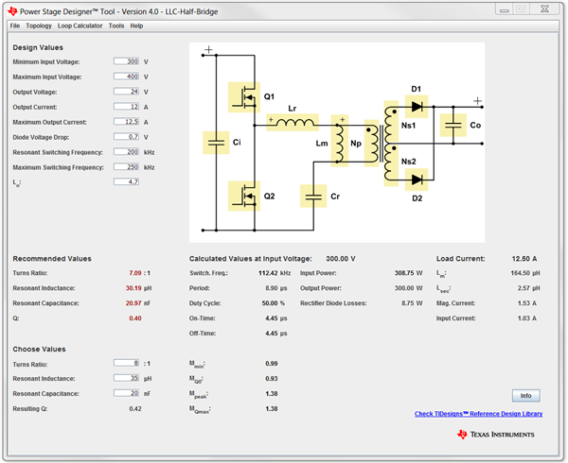Click the Input Power value 308.75 W

click(408, 273)
